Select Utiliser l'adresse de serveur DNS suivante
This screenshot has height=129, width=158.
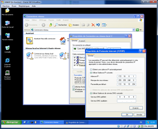pos(91,93)
